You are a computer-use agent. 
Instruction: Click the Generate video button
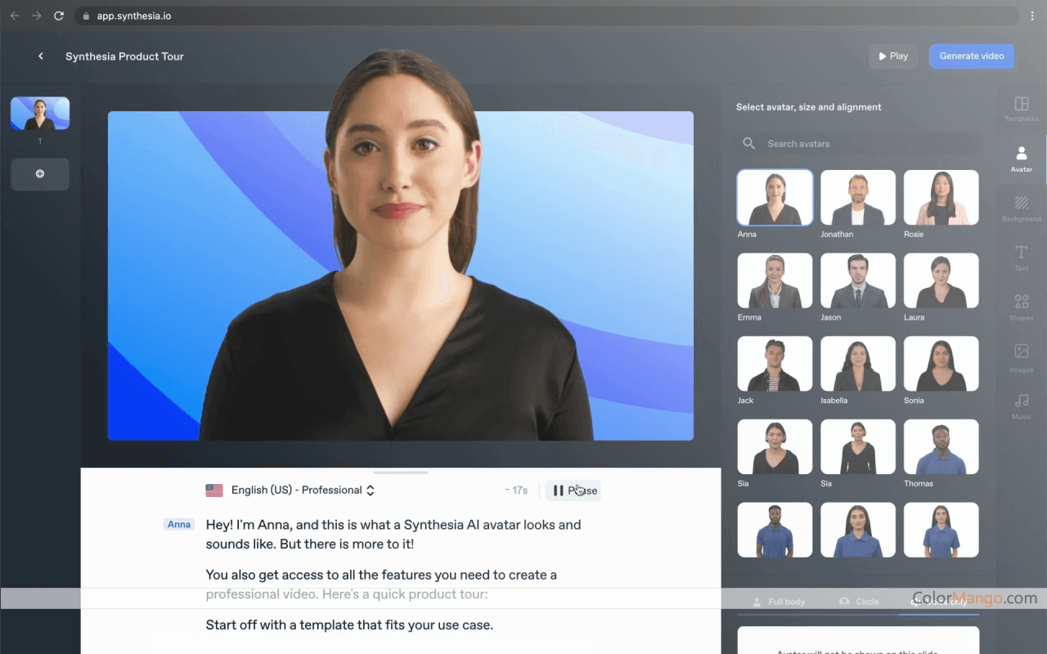point(971,56)
